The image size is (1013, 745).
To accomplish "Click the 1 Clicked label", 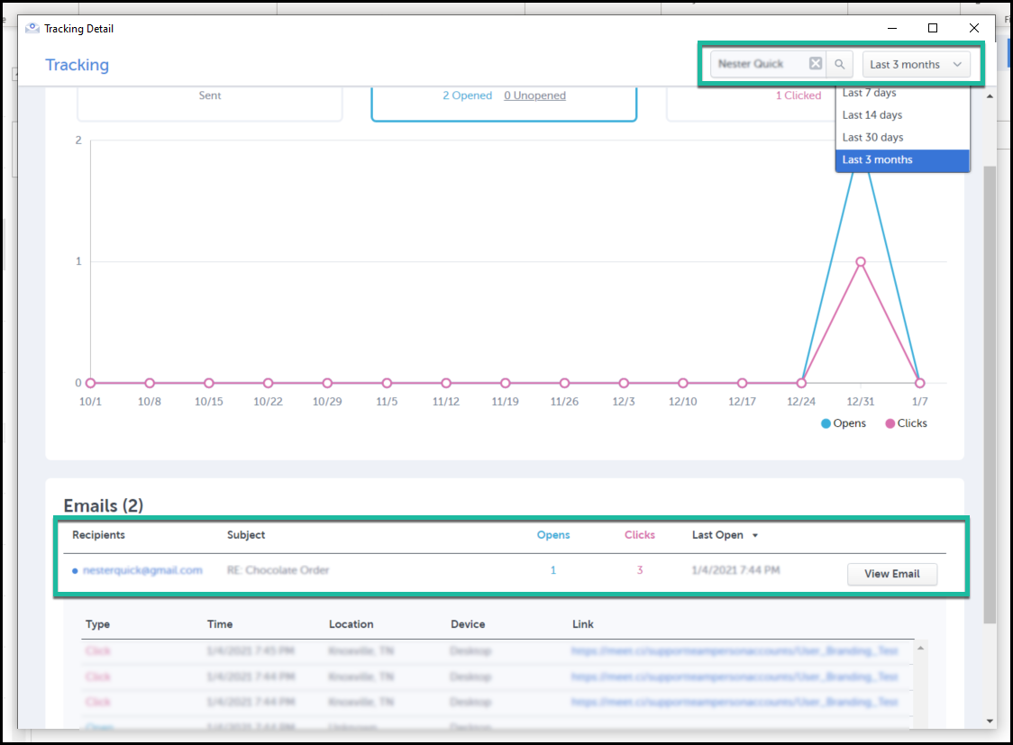I will pos(799,95).
